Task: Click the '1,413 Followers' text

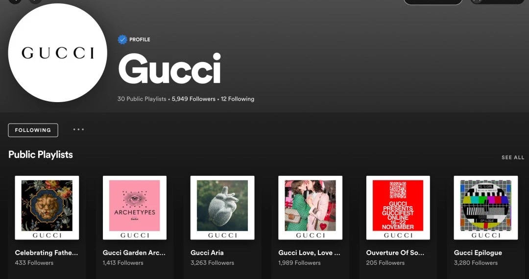Action: 123,263
